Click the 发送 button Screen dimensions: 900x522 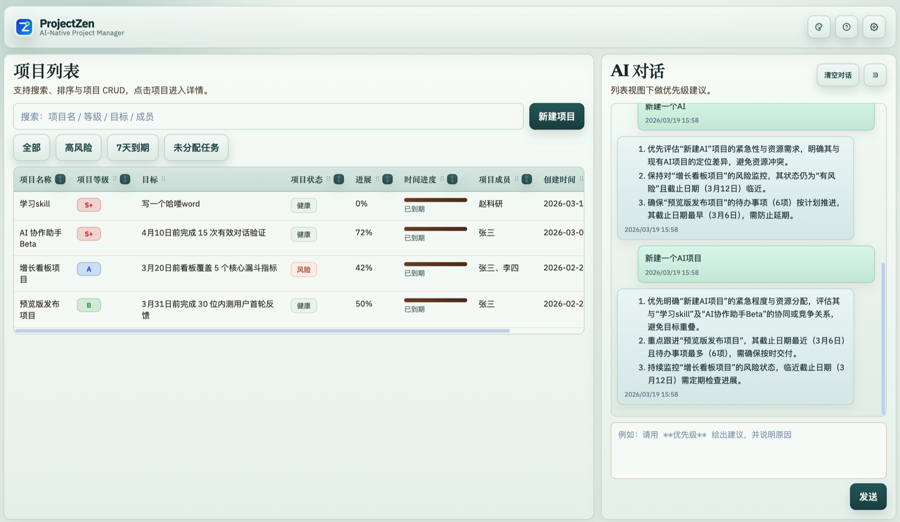pos(868,497)
